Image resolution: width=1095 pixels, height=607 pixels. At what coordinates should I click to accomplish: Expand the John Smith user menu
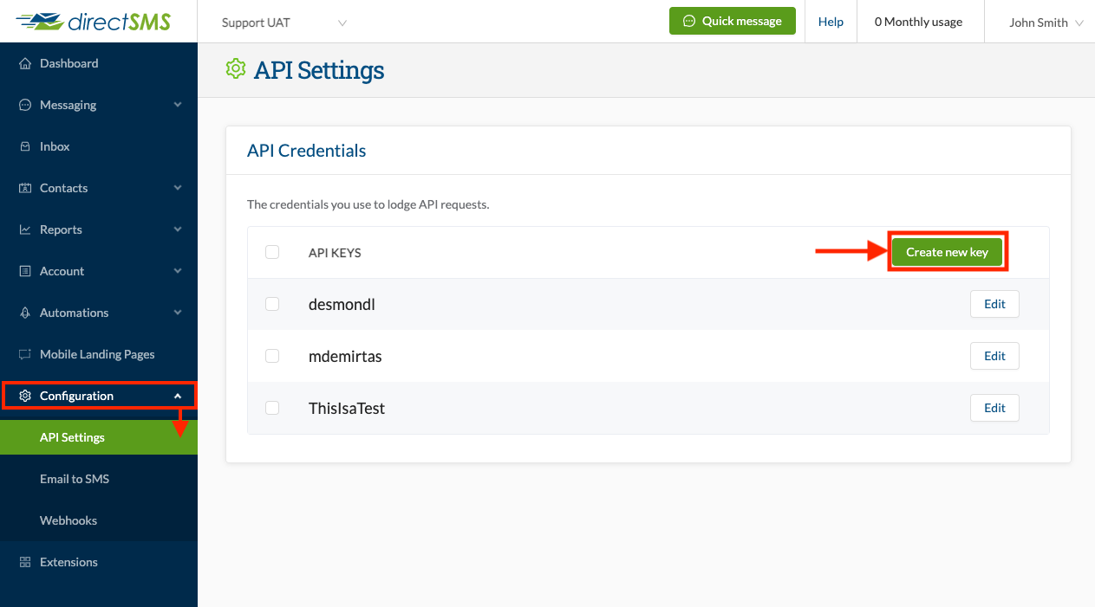(1046, 23)
